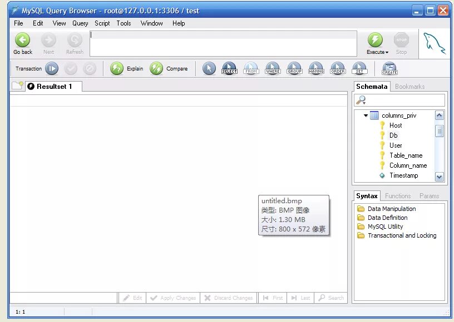Collapse the columns_priv table node
Image resolution: width=454 pixels, height=322 pixels.
(x=366, y=115)
